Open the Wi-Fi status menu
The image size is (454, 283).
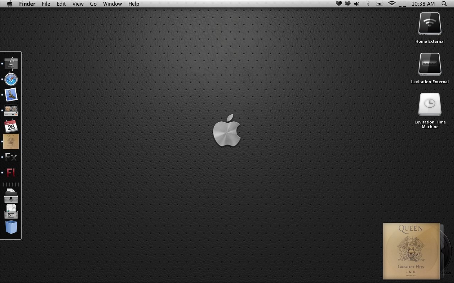coord(392,4)
